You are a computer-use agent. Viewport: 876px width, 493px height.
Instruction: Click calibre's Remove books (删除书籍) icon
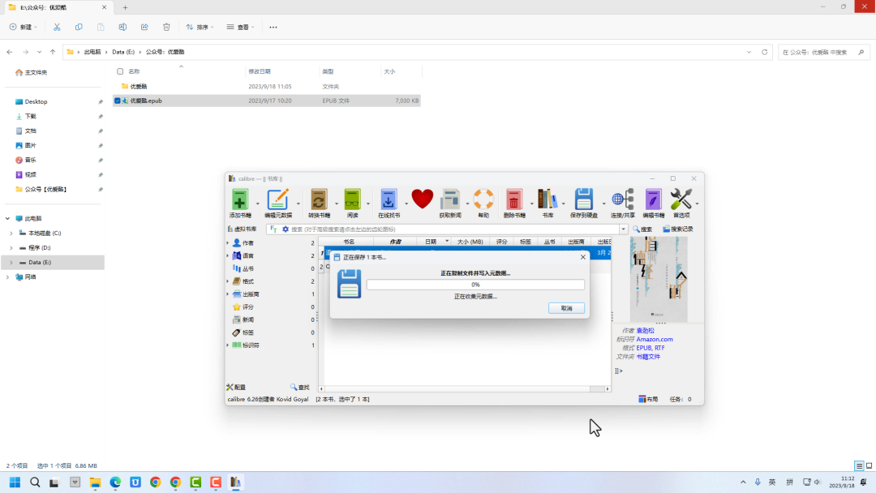point(514,200)
